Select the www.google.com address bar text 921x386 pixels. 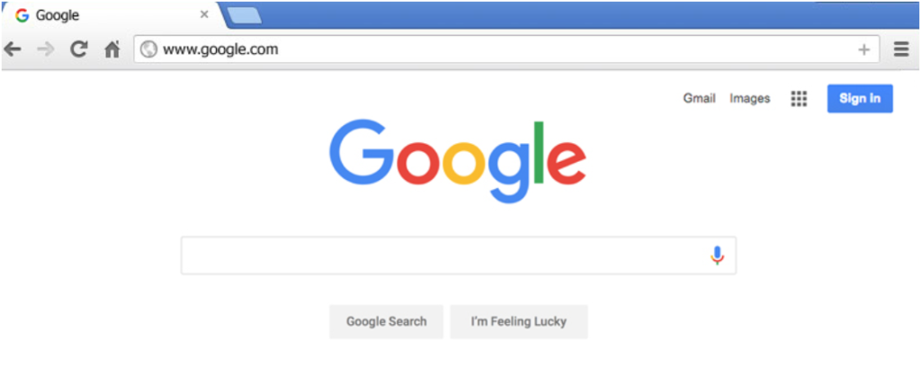[220, 49]
